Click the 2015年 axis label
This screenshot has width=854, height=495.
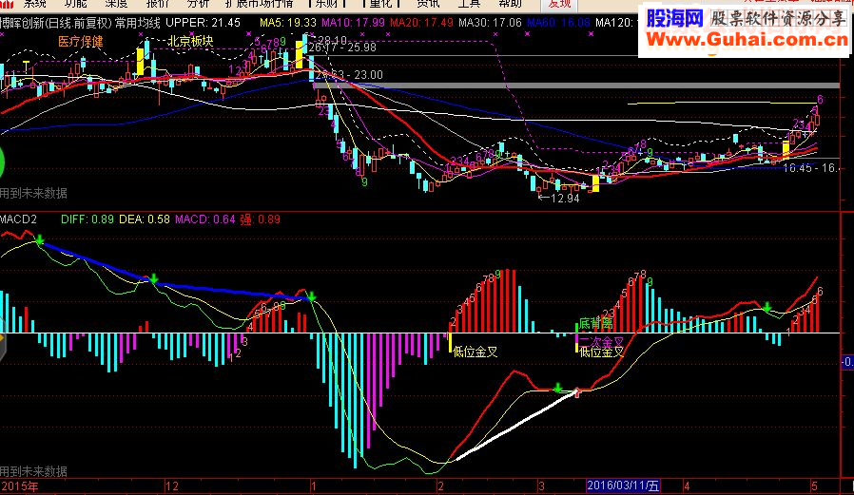tap(20, 485)
